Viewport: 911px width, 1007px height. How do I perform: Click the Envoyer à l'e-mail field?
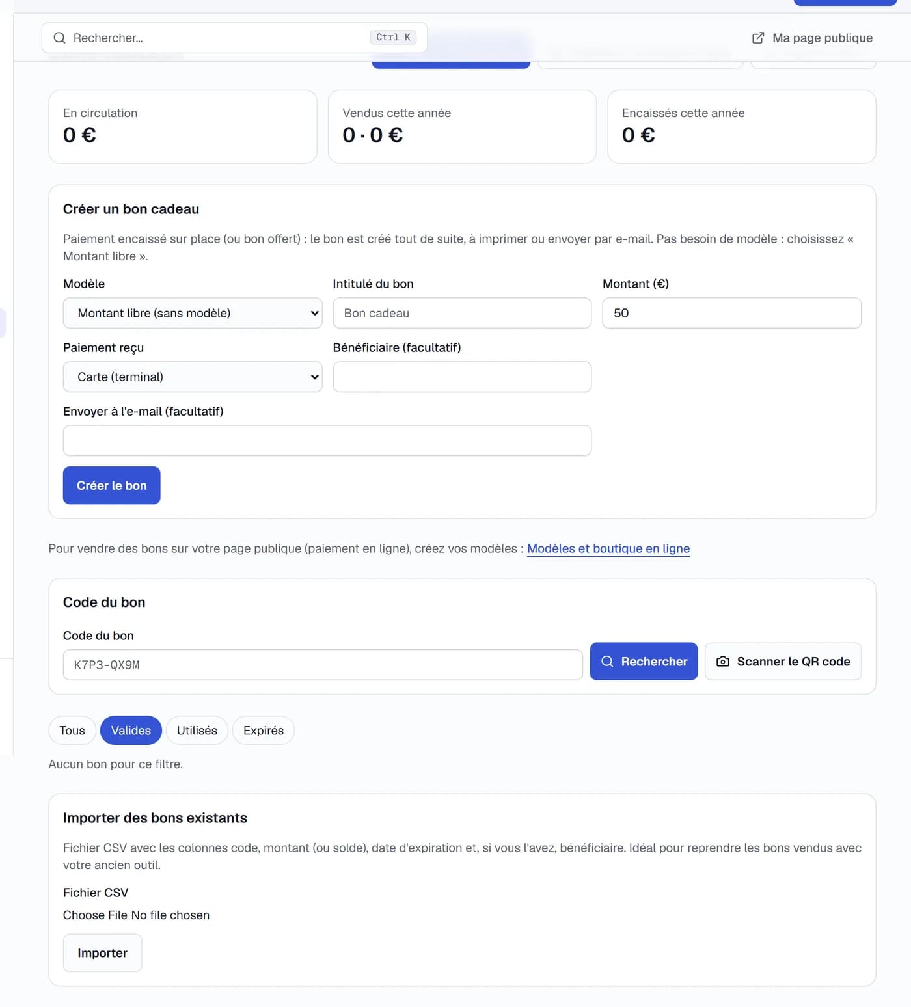pos(327,440)
